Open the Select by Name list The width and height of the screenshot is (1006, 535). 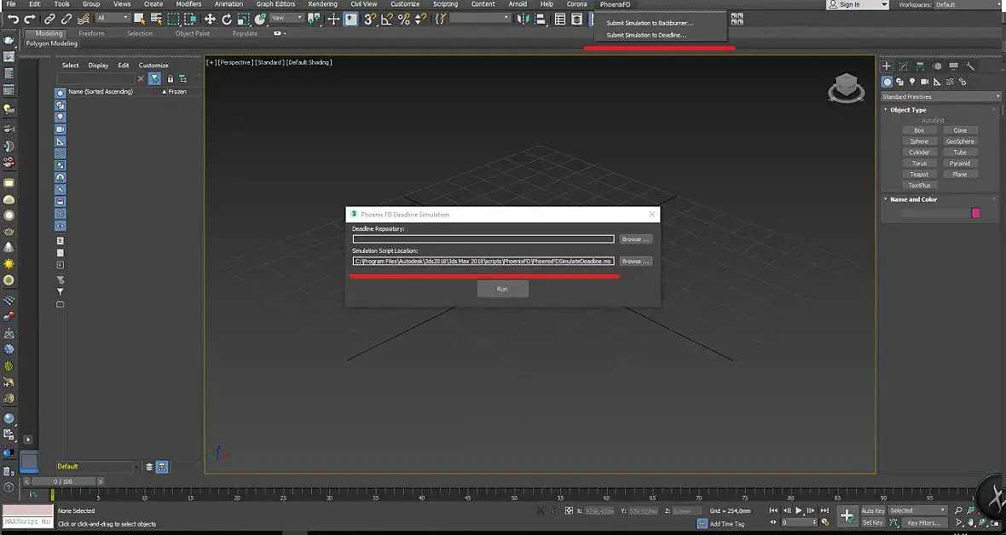[157, 20]
